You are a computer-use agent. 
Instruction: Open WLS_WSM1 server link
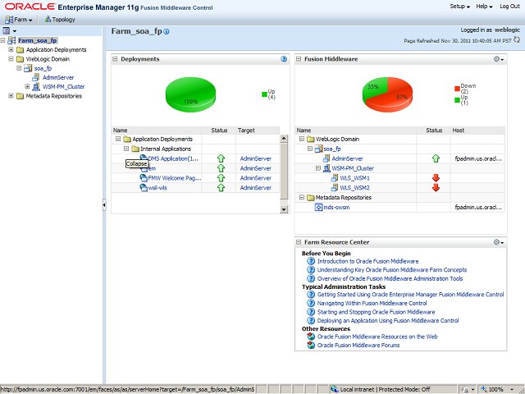355,178
